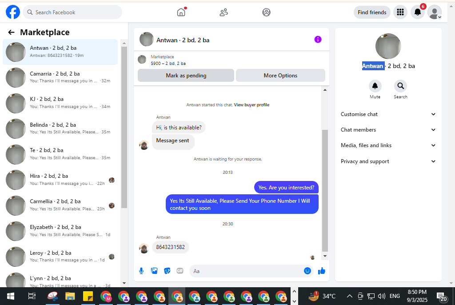Expand Customise chat section
The width and height of the screenshot is (455, 305).
pos(388,114)
